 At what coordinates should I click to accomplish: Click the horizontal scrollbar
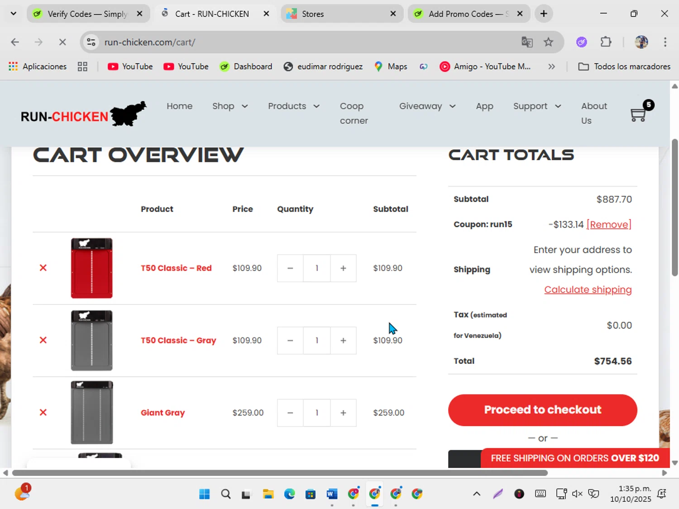280,473
